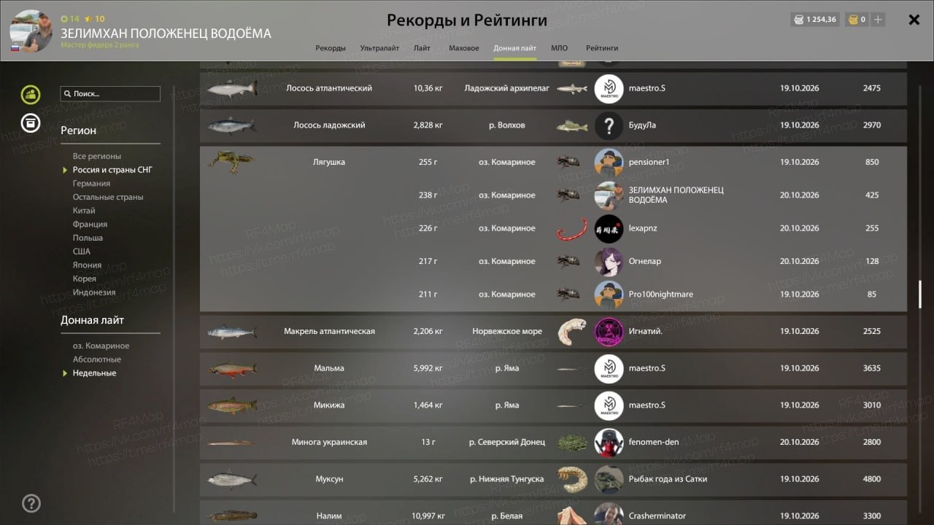Select оз. Комариное records filter
The height and width of the screenshot is (525, 934).
tap(101, 346)
